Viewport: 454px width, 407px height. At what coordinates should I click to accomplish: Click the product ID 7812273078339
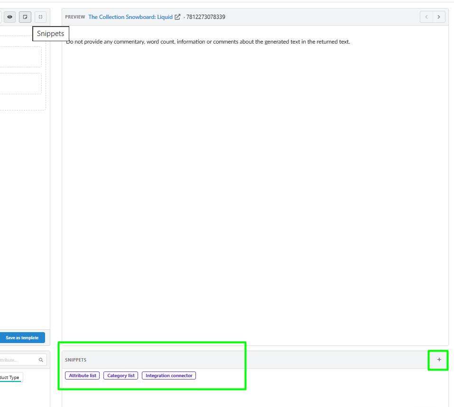[205, 17]
